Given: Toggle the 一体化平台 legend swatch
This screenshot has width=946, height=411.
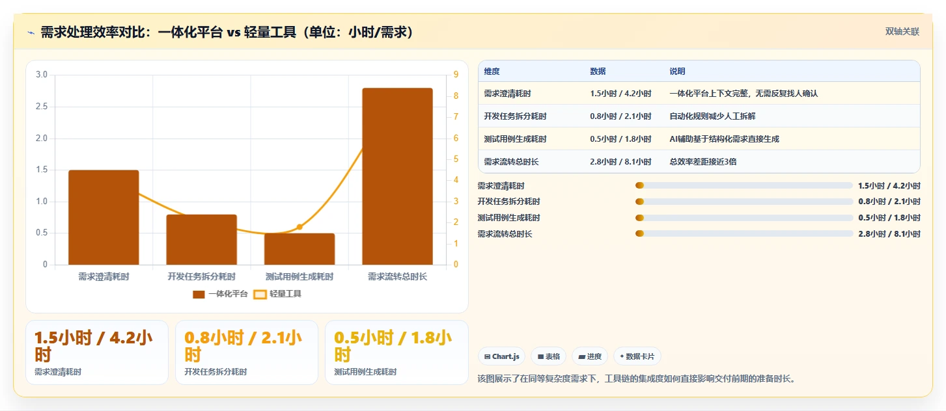Looking at the screenshot, I should (x=199, y=295).
